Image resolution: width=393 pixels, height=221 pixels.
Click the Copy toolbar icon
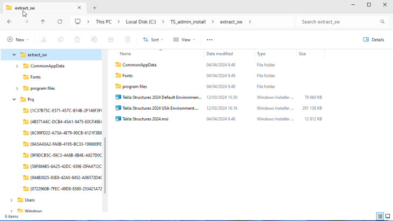60,40
